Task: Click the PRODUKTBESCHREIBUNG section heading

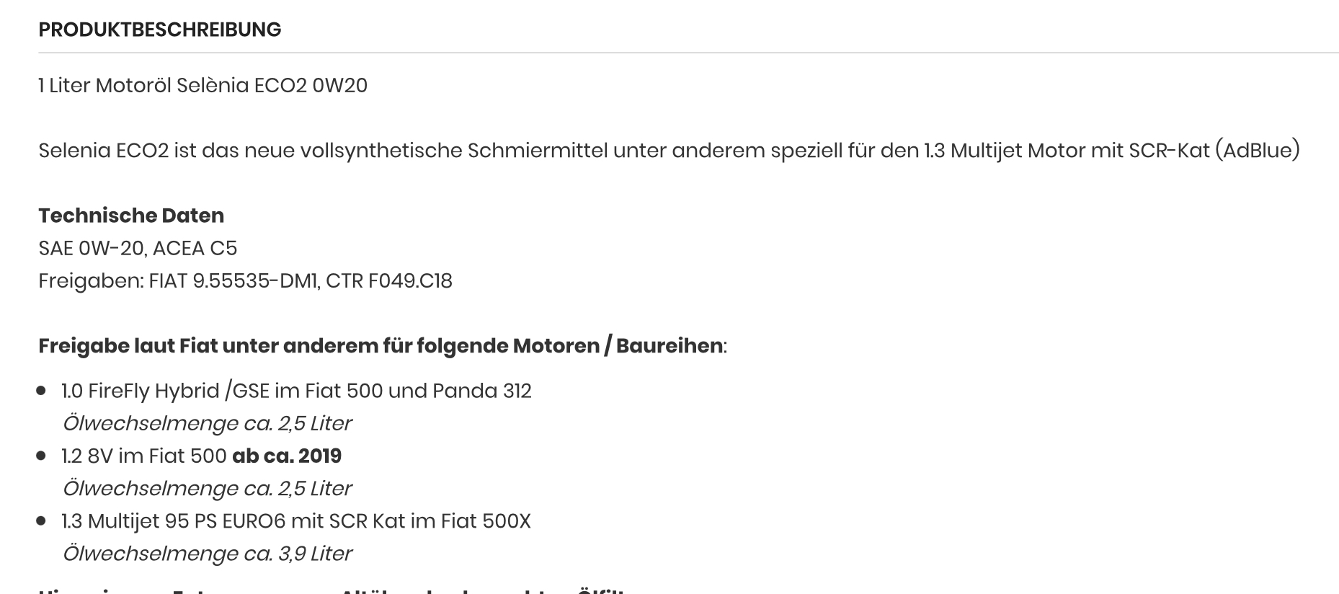Action: (x=159, y=30)
